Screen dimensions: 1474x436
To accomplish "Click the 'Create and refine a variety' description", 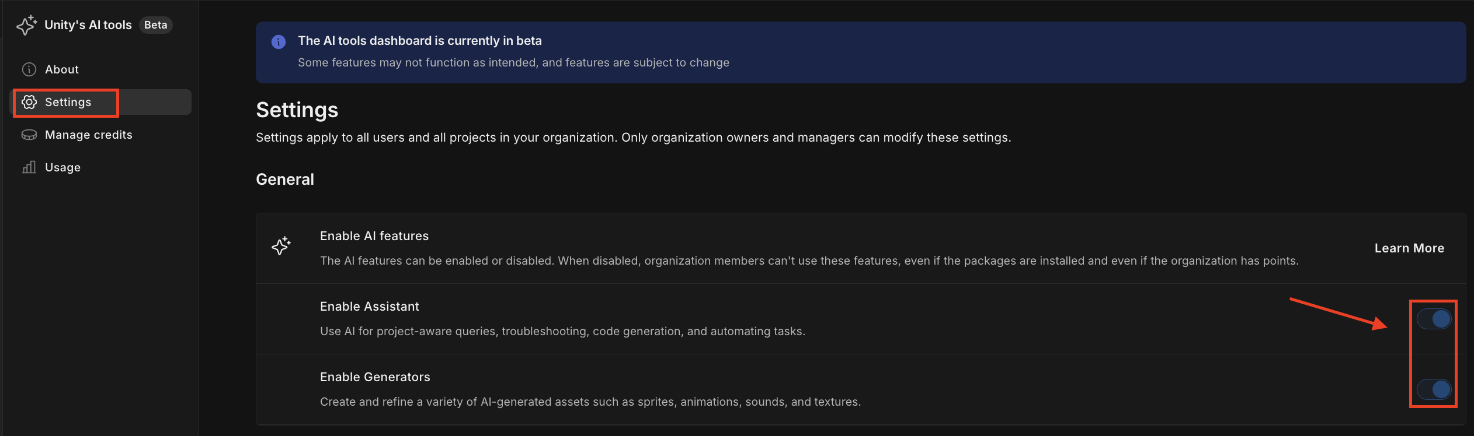I will coord(590,402).
